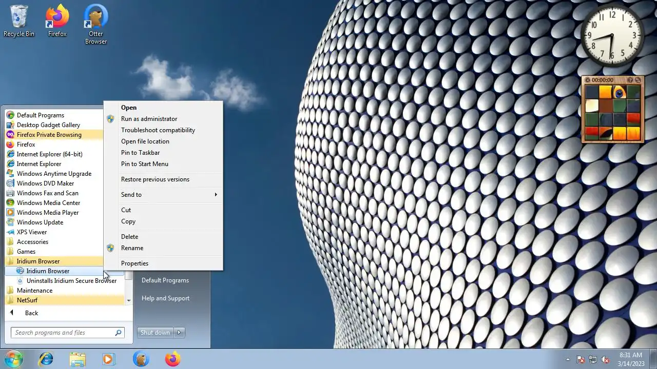Open Otter Browser from the taskbar
Screen dimensions: 657x369
tap(141, 359)
